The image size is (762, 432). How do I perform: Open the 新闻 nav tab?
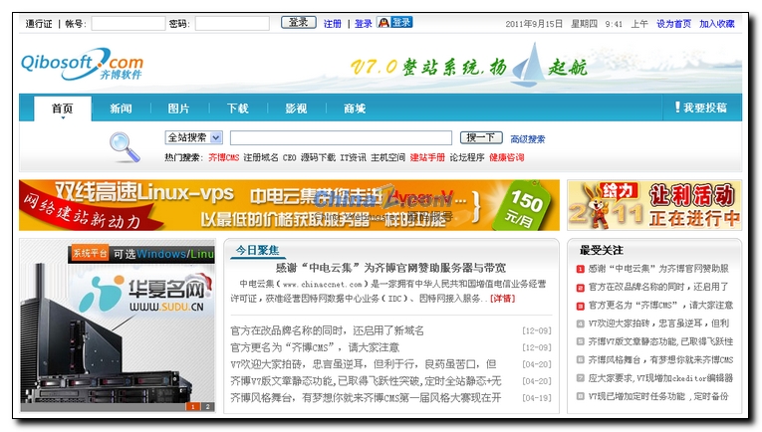(x=121, y=108)
